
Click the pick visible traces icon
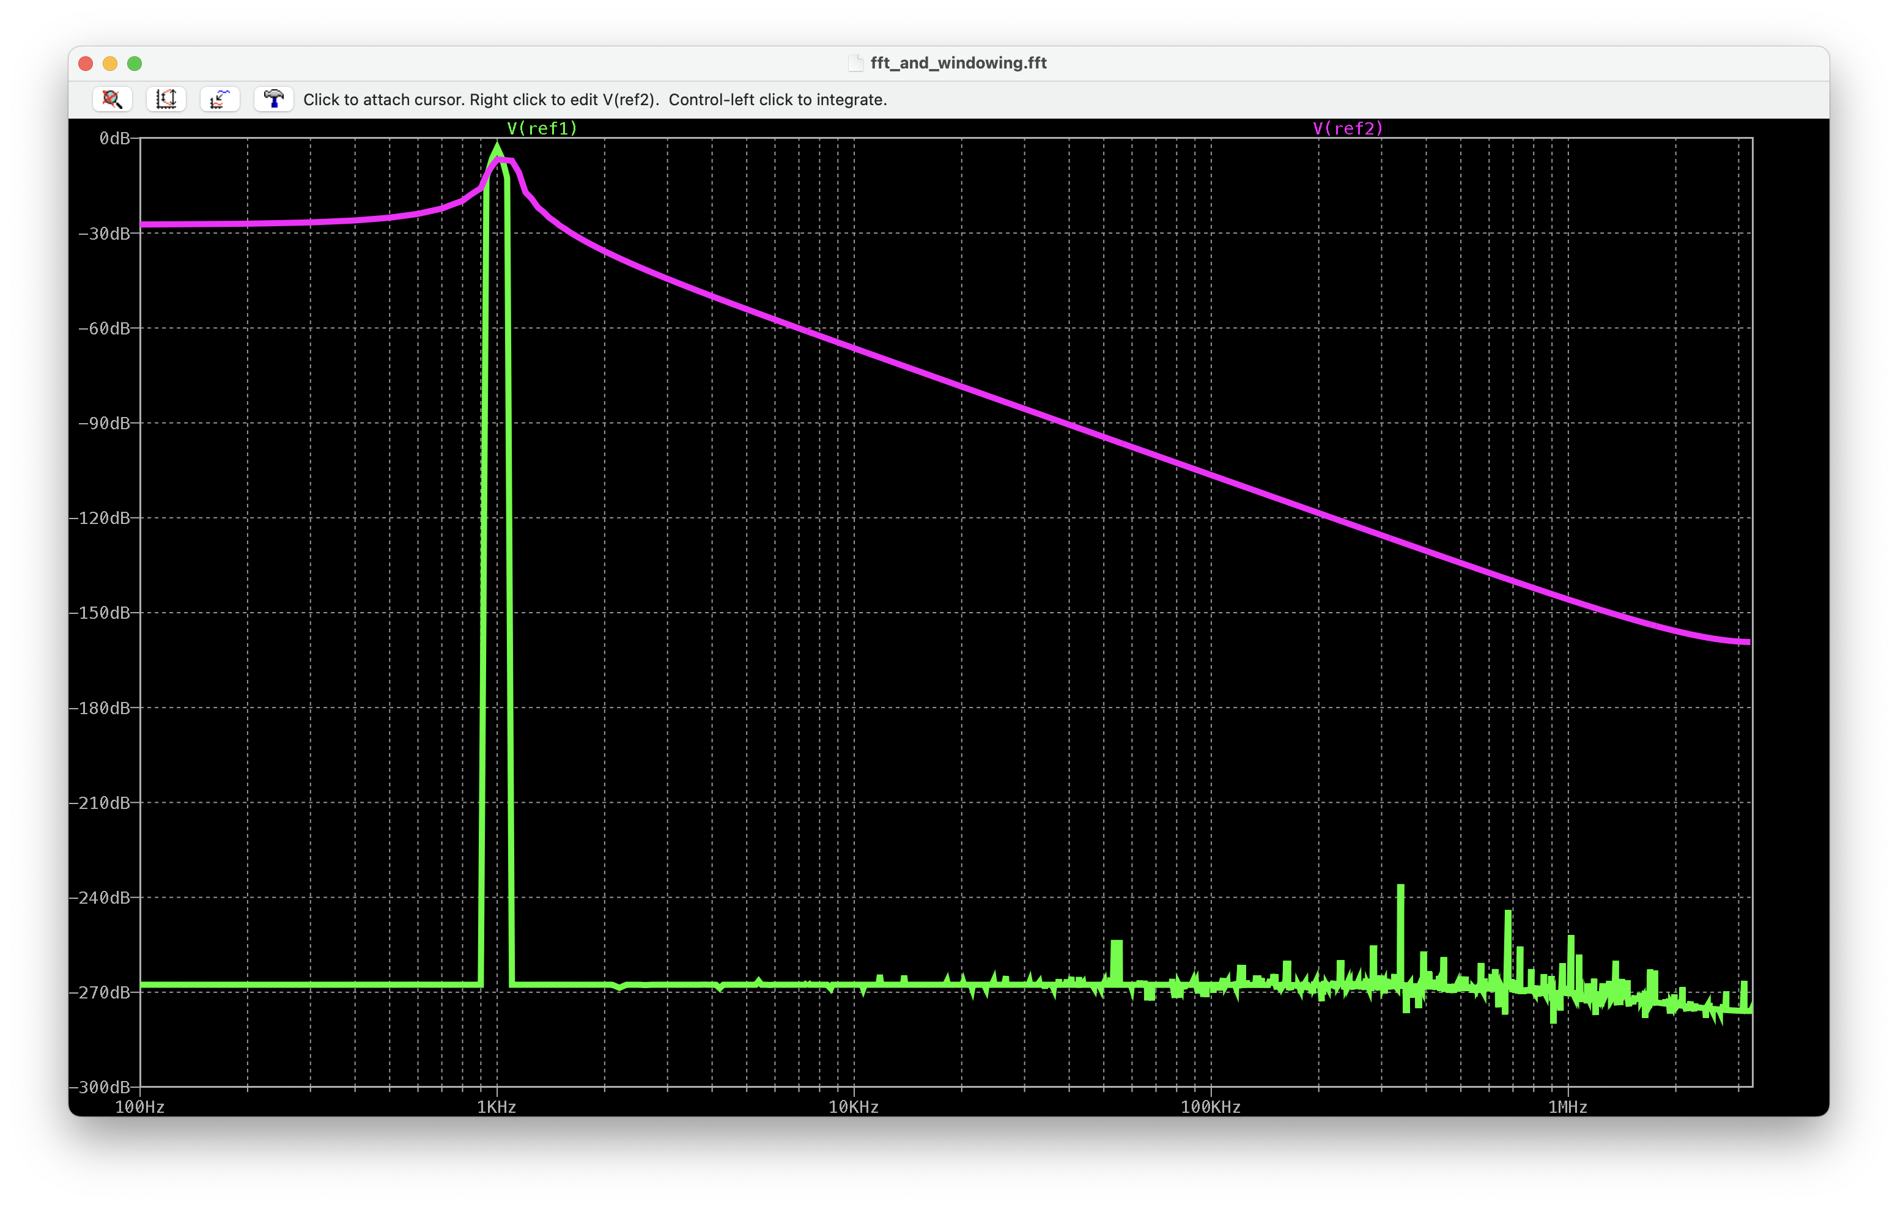[220, 99]
